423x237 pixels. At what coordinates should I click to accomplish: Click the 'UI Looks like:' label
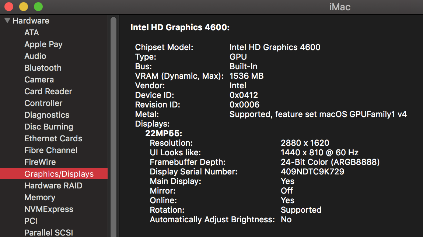[x=175, y=152]
